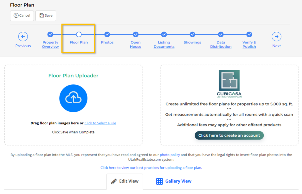Click the Photos step checkmark circle
This screenshot has width=302, height=194.
[107, 34]
